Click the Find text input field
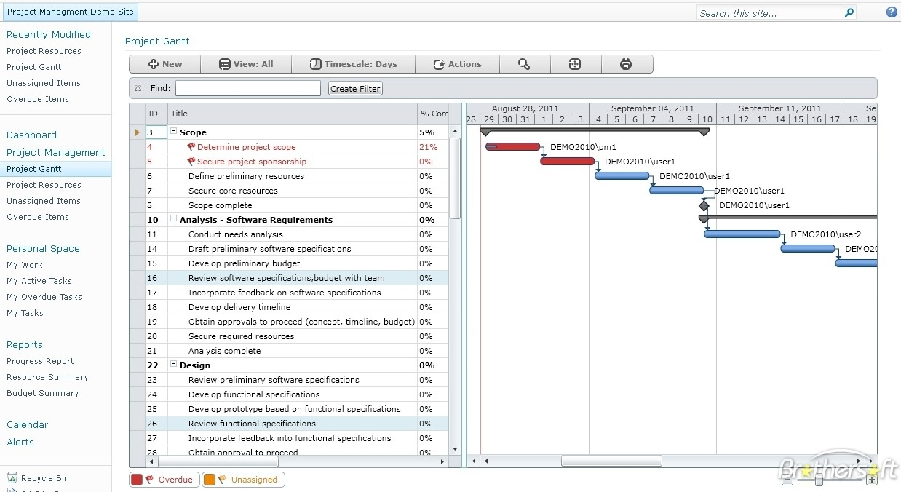901x492 pixels. (x=247, y=88)
